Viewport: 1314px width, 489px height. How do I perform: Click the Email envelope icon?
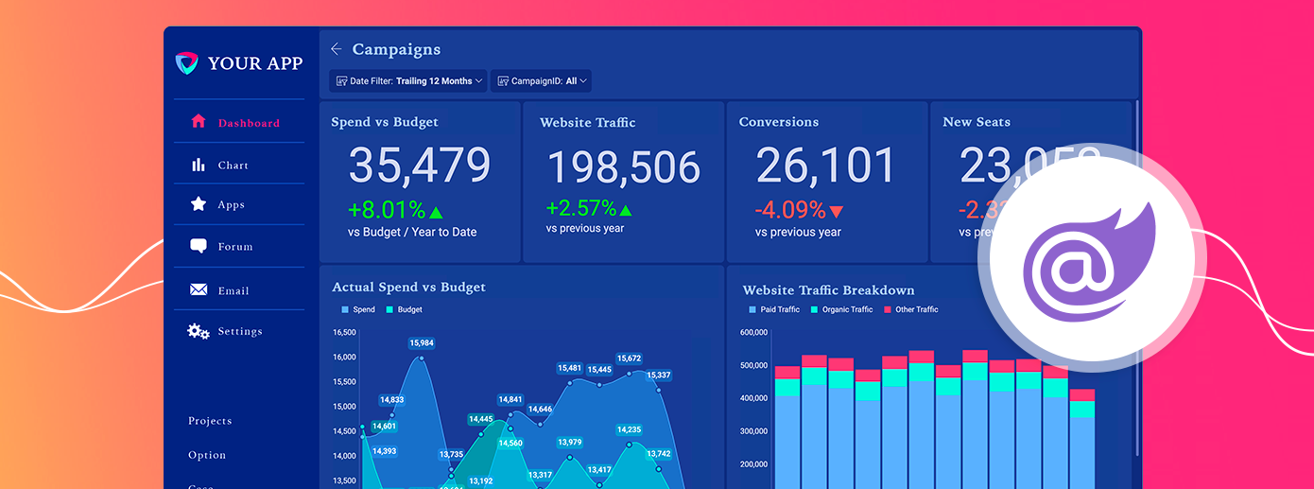199,290
